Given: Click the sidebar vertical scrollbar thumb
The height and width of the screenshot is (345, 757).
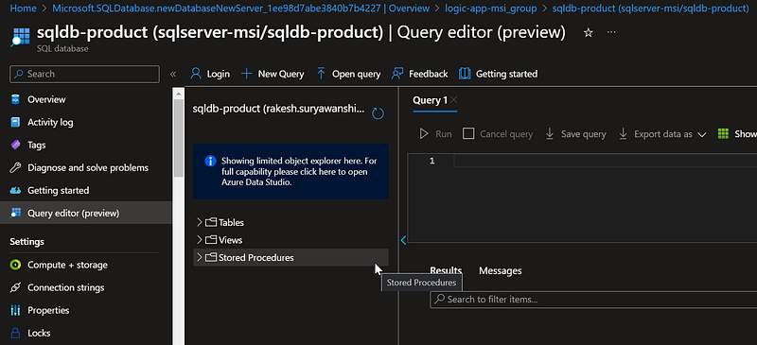Looking at the screenshot, I should 179,137.
